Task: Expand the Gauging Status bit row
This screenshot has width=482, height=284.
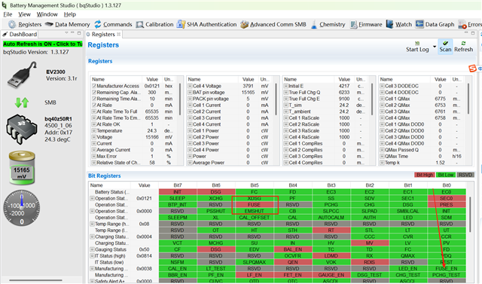Action: [x=92, y=249]
